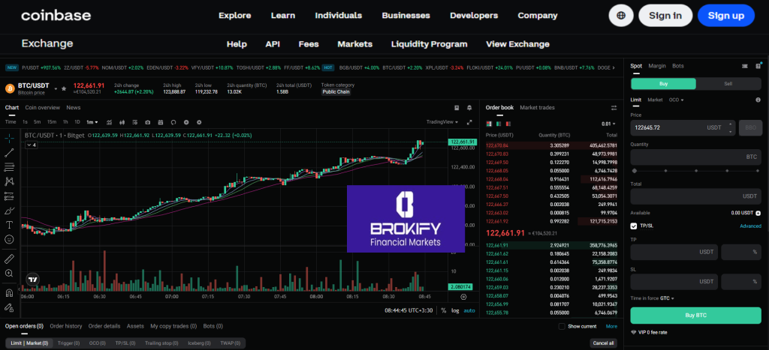Switch to the Market trades tab

[x=537, y=108]
